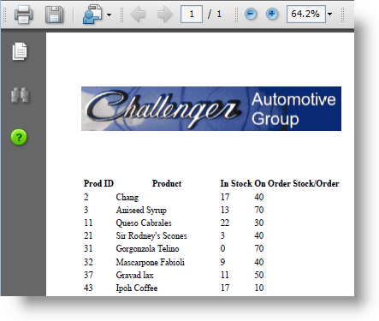Open the zoom percentage dropdown arrow

point(329,14)
